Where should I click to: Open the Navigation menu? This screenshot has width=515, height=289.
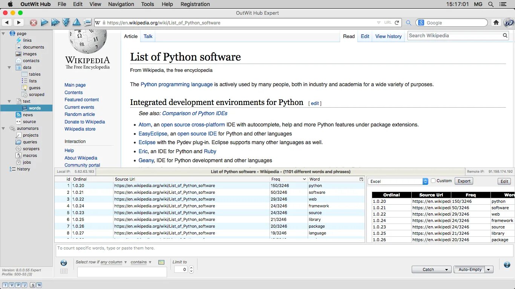tap(121, 4)
